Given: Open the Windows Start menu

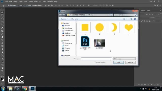Looking at the screenshot, I should coord(3,89).
